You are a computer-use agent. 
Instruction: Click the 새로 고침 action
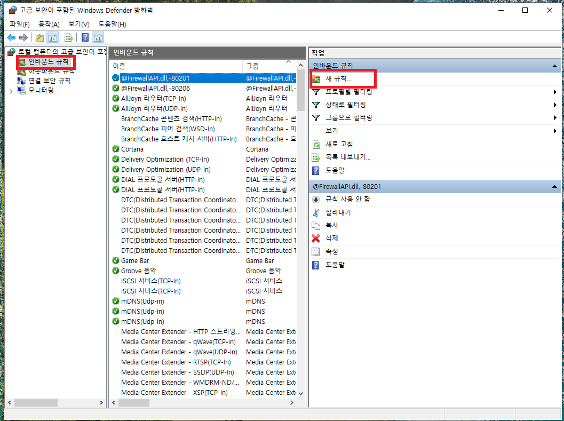339,144
